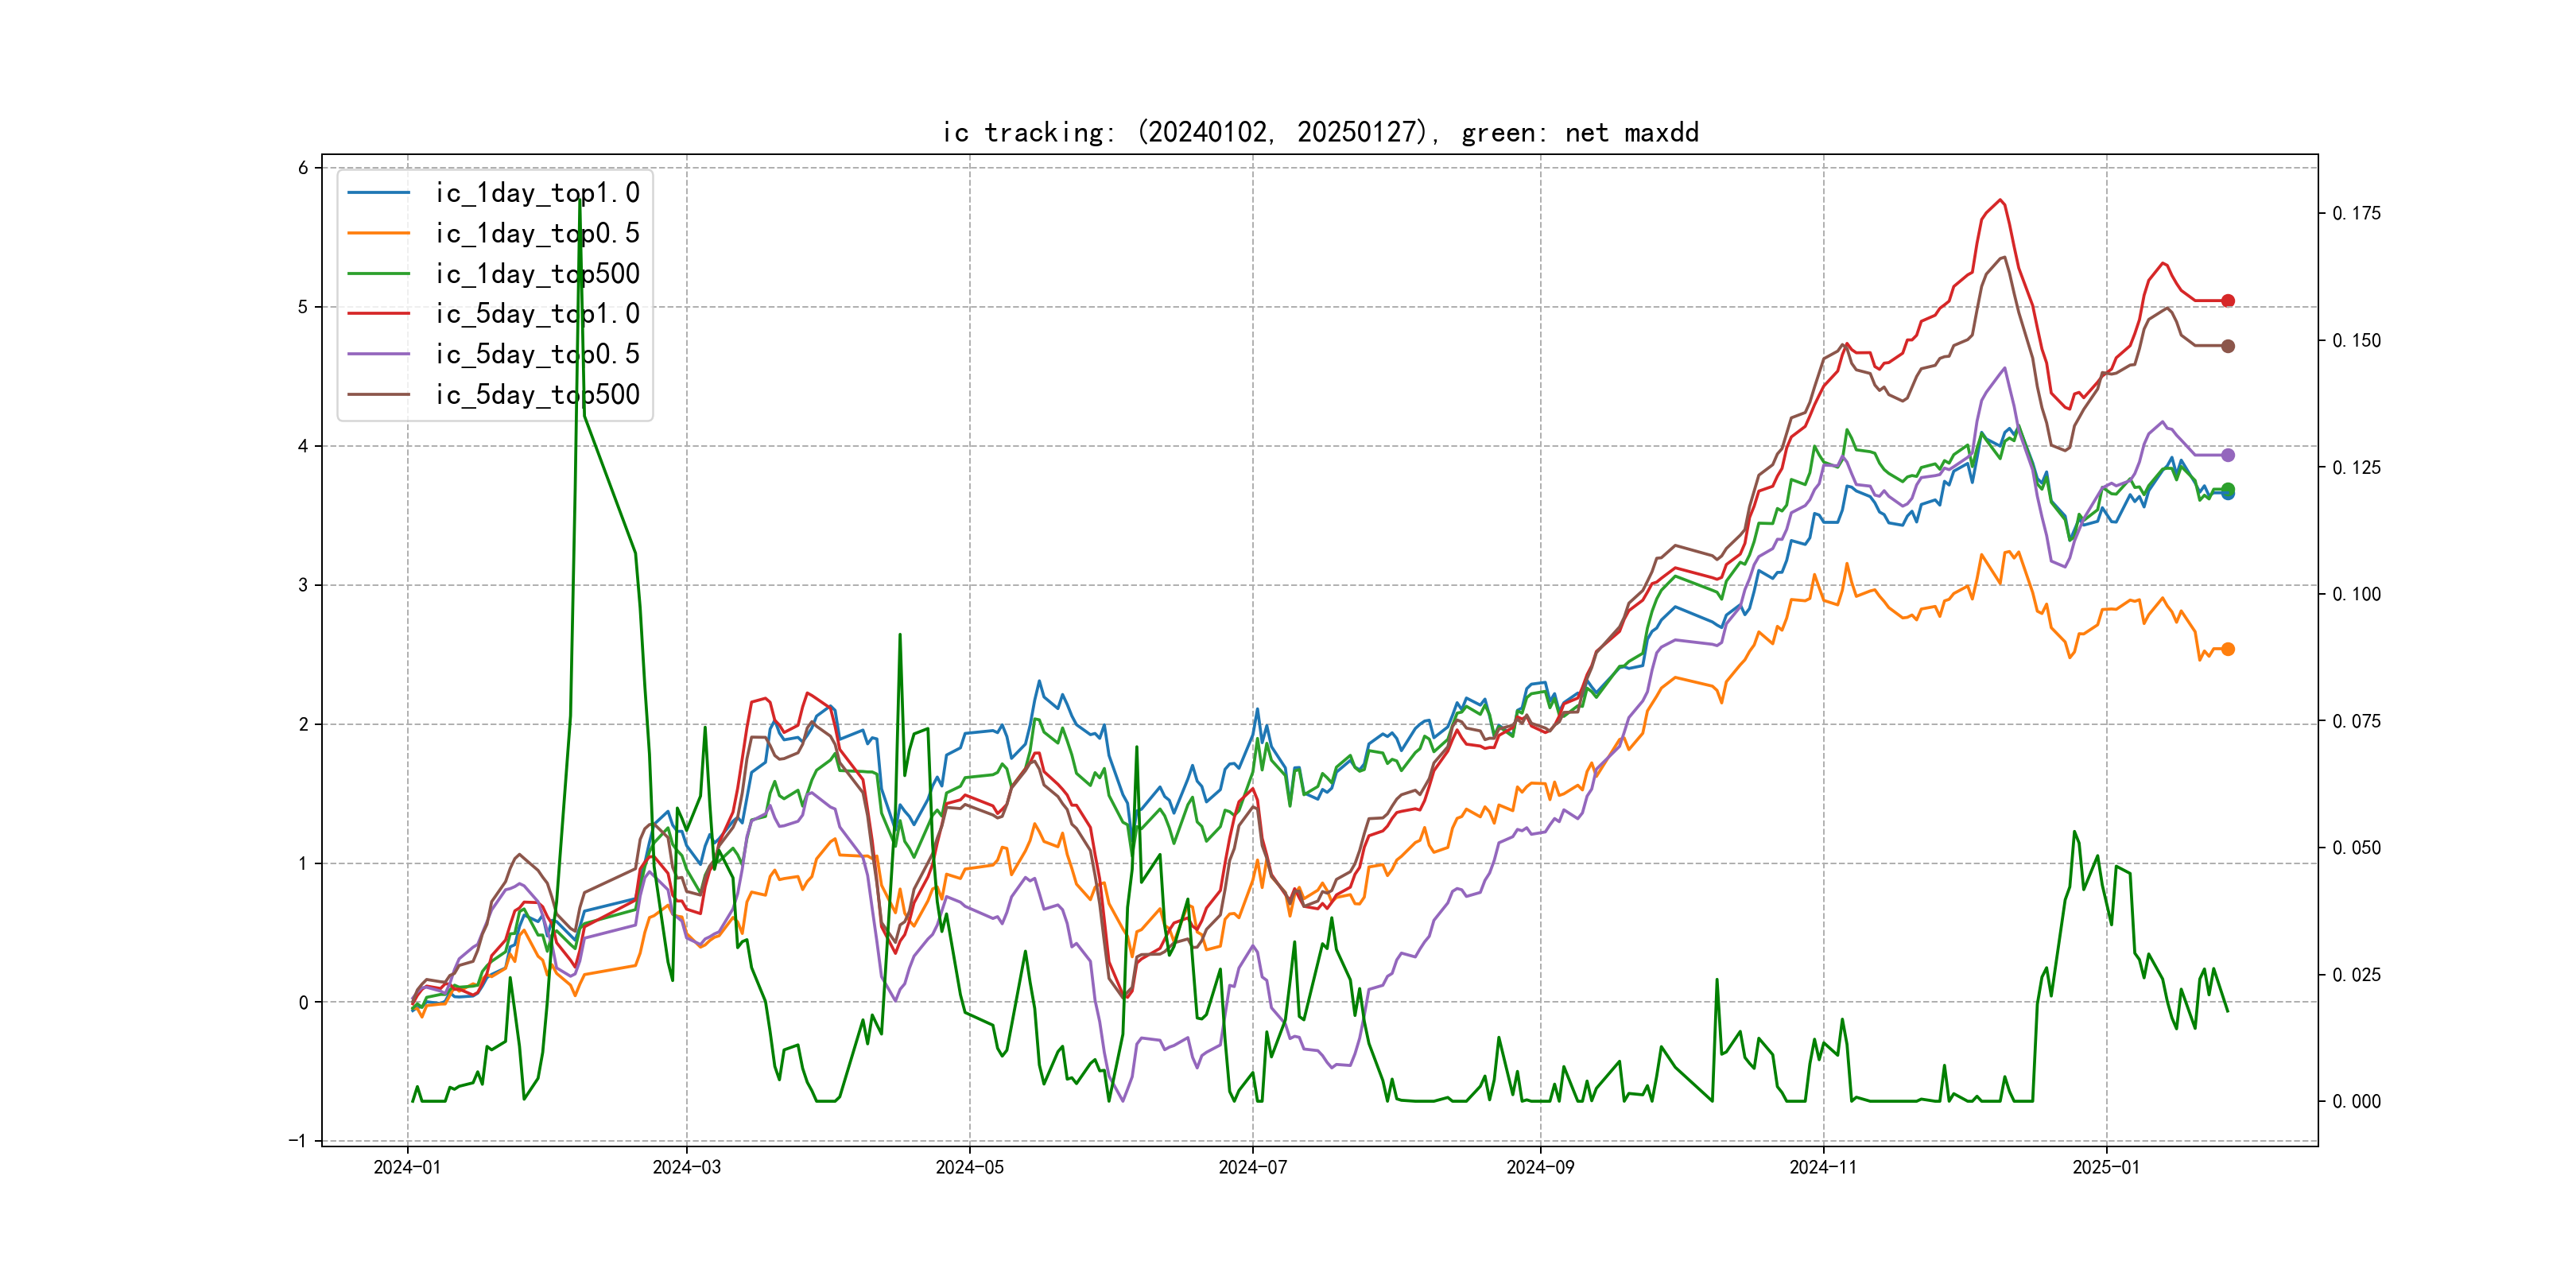Click the 6 left-axis tick label

click(x=303, y=168)
